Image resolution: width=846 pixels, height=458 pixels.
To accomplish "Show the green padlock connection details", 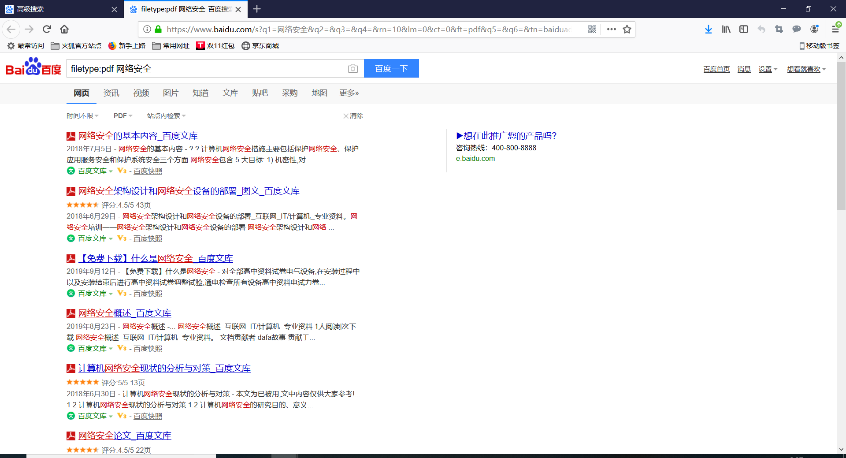I will click(x=158, y=30).
